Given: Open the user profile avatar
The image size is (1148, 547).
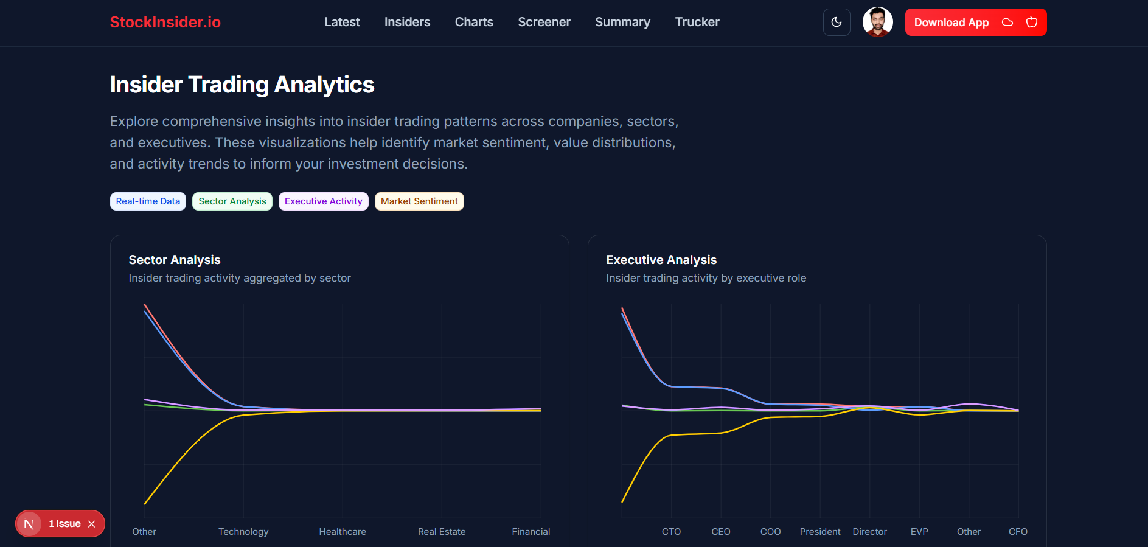Looking at the screenshot, I should [877, 22].
